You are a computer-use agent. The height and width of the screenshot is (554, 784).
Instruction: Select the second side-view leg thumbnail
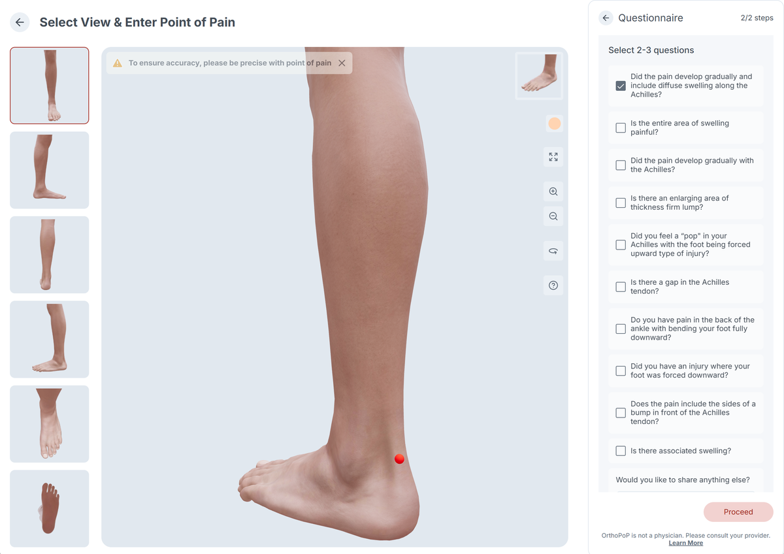click(x=50, y=339)
